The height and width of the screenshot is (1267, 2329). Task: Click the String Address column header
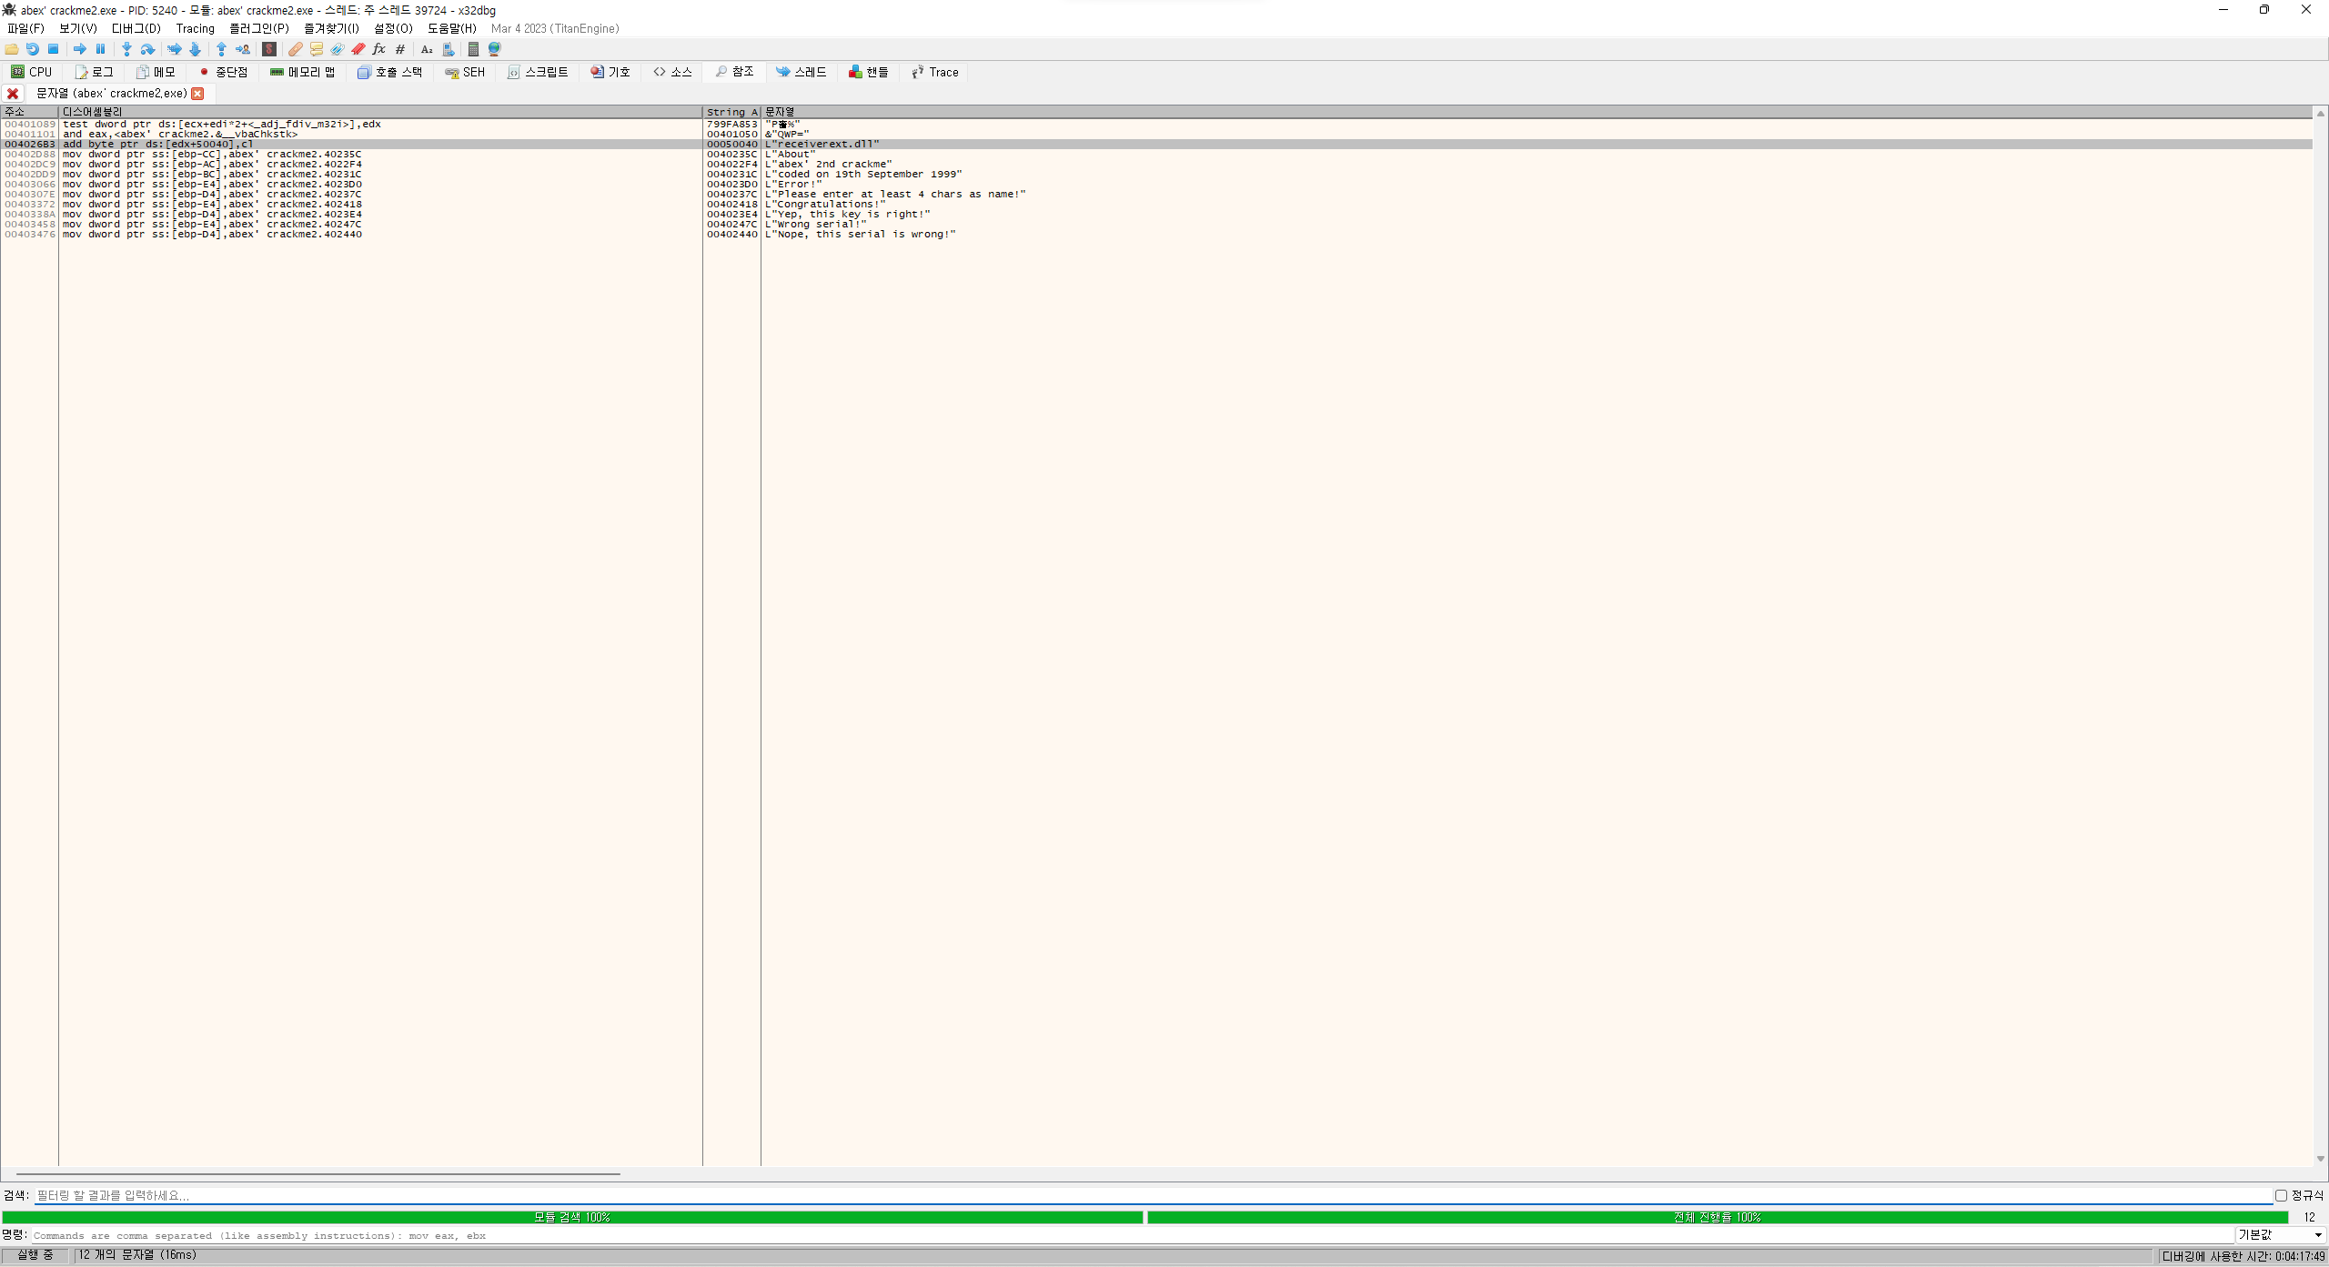click(731, 112)
